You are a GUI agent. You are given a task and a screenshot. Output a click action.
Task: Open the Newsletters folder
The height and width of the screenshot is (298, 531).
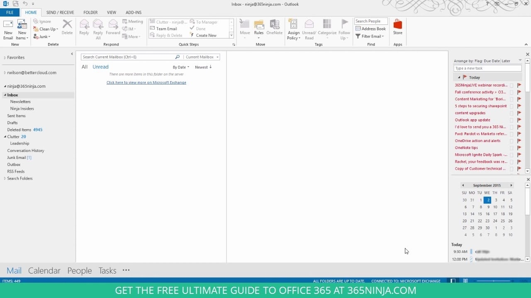click(20, 101)
